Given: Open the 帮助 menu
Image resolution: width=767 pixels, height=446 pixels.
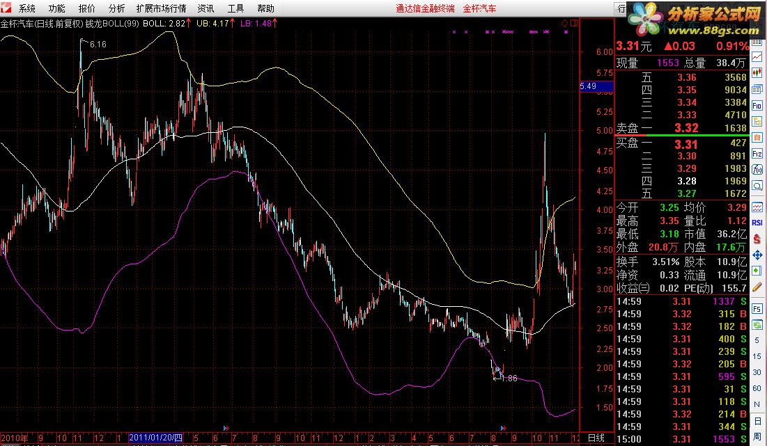Looking at the screenshot, I should [x=265, y=8].
